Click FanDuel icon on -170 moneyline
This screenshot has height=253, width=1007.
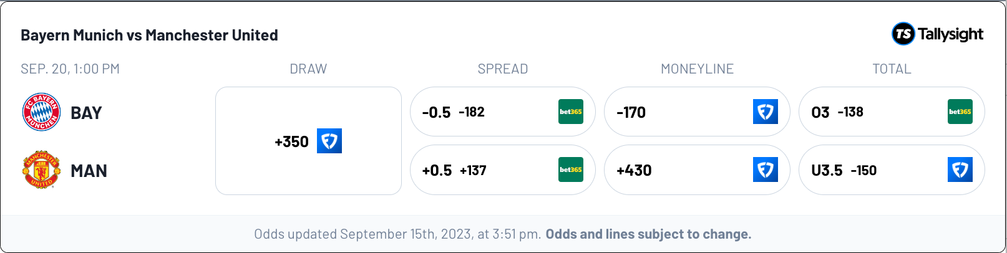[x=766, y=112]
